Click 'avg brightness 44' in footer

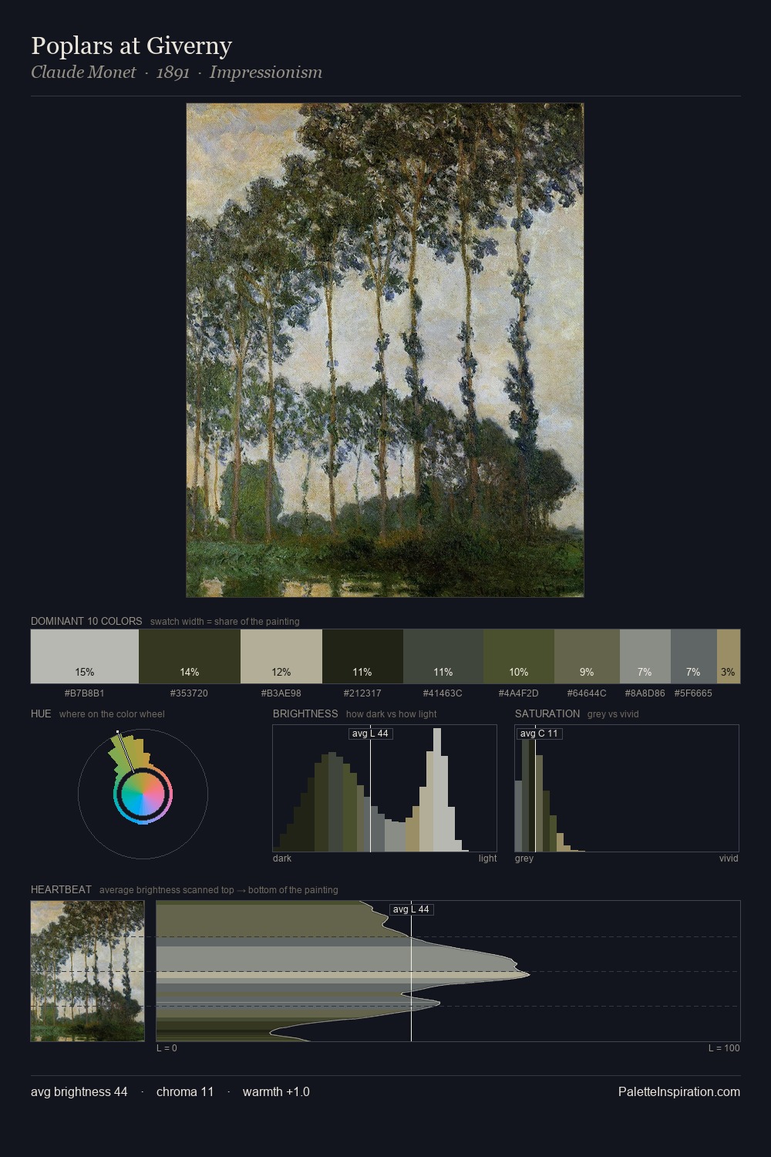79,1092
